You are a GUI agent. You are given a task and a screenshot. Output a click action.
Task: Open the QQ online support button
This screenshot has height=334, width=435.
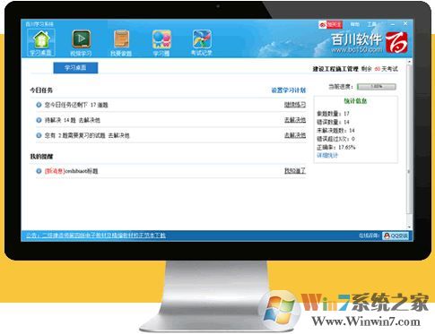(x=396, y=236)
